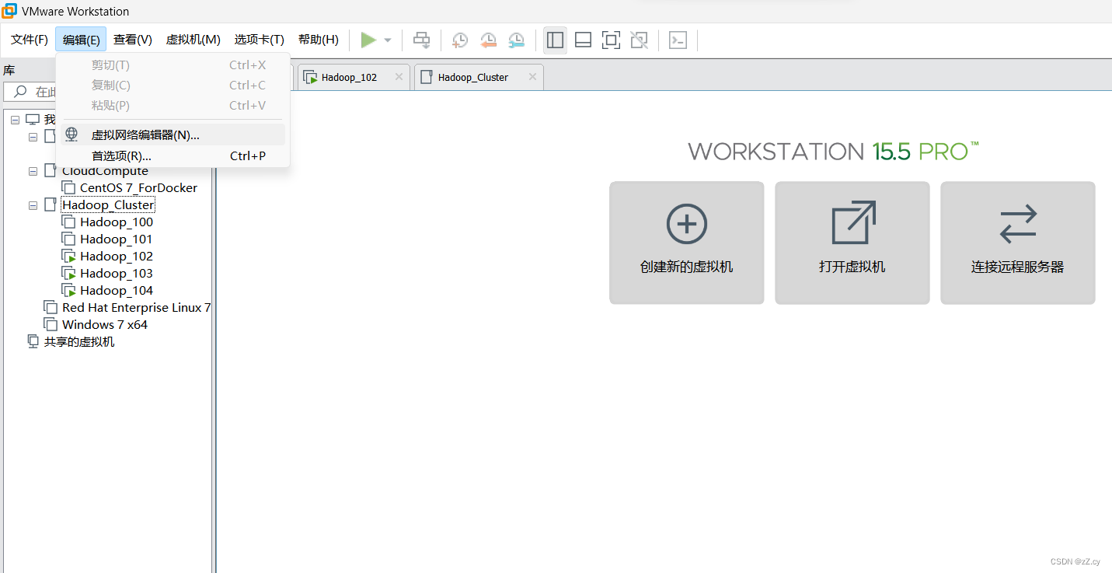Screen dimensions: 1112x573
Task: Select Hadoop_102 in the library tree
Action: tap(117, 257)
